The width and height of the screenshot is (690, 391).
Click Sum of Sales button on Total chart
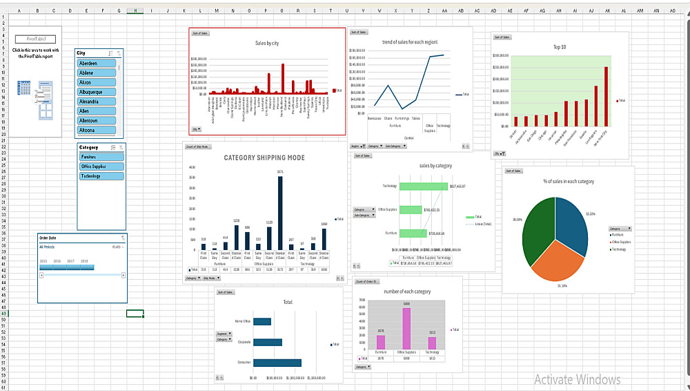pos(225,292)
